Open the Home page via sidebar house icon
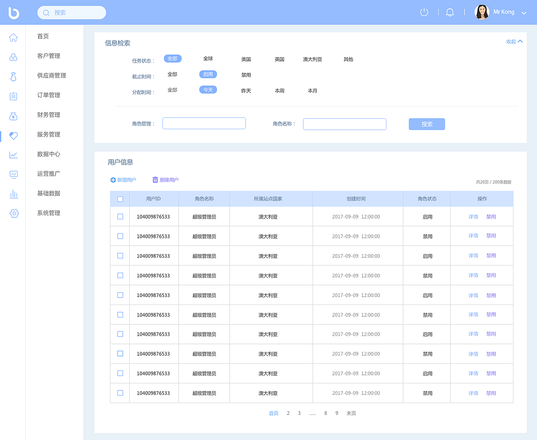 (x=13, y=37)
